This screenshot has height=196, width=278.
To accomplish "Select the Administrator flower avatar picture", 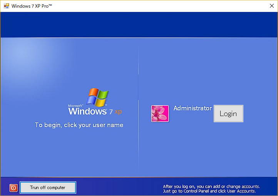I will 160,113.
